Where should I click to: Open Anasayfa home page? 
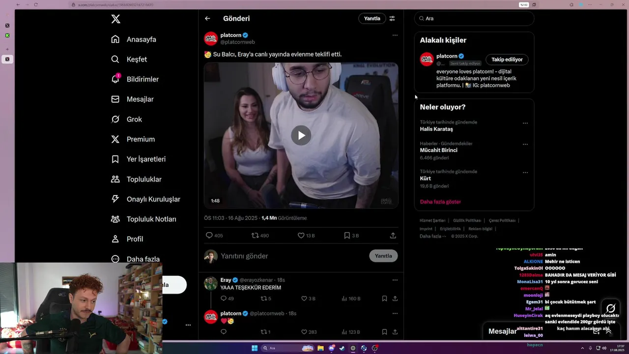134,39
